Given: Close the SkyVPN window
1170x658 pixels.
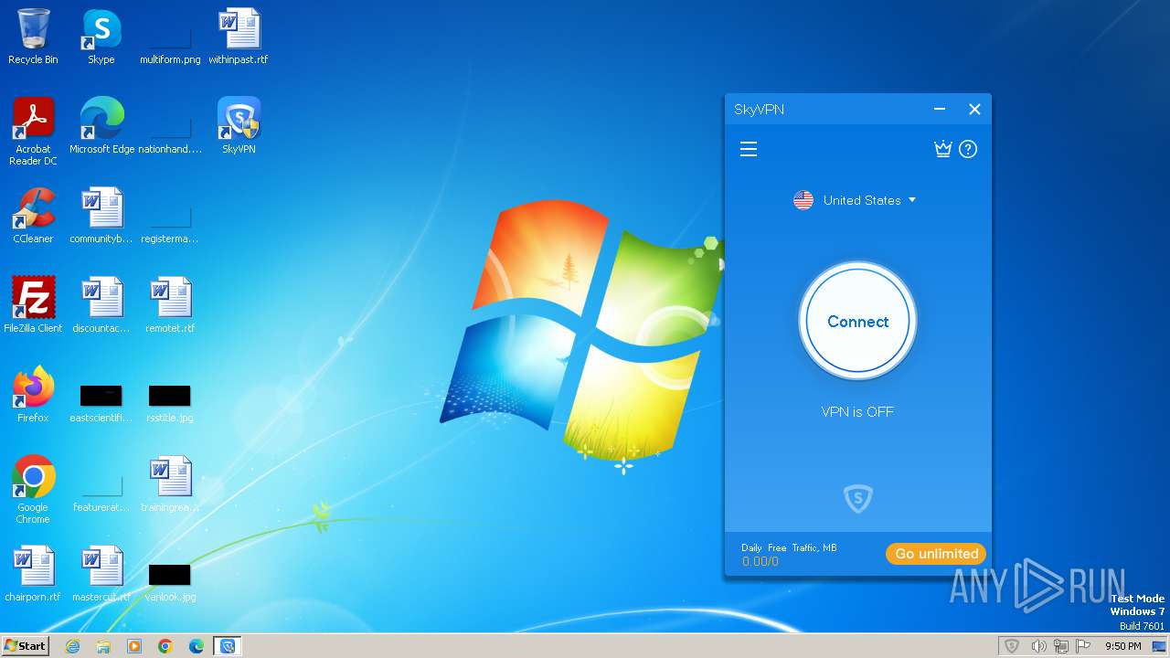Looking at the screenshot, I should (x=974, y=110).
